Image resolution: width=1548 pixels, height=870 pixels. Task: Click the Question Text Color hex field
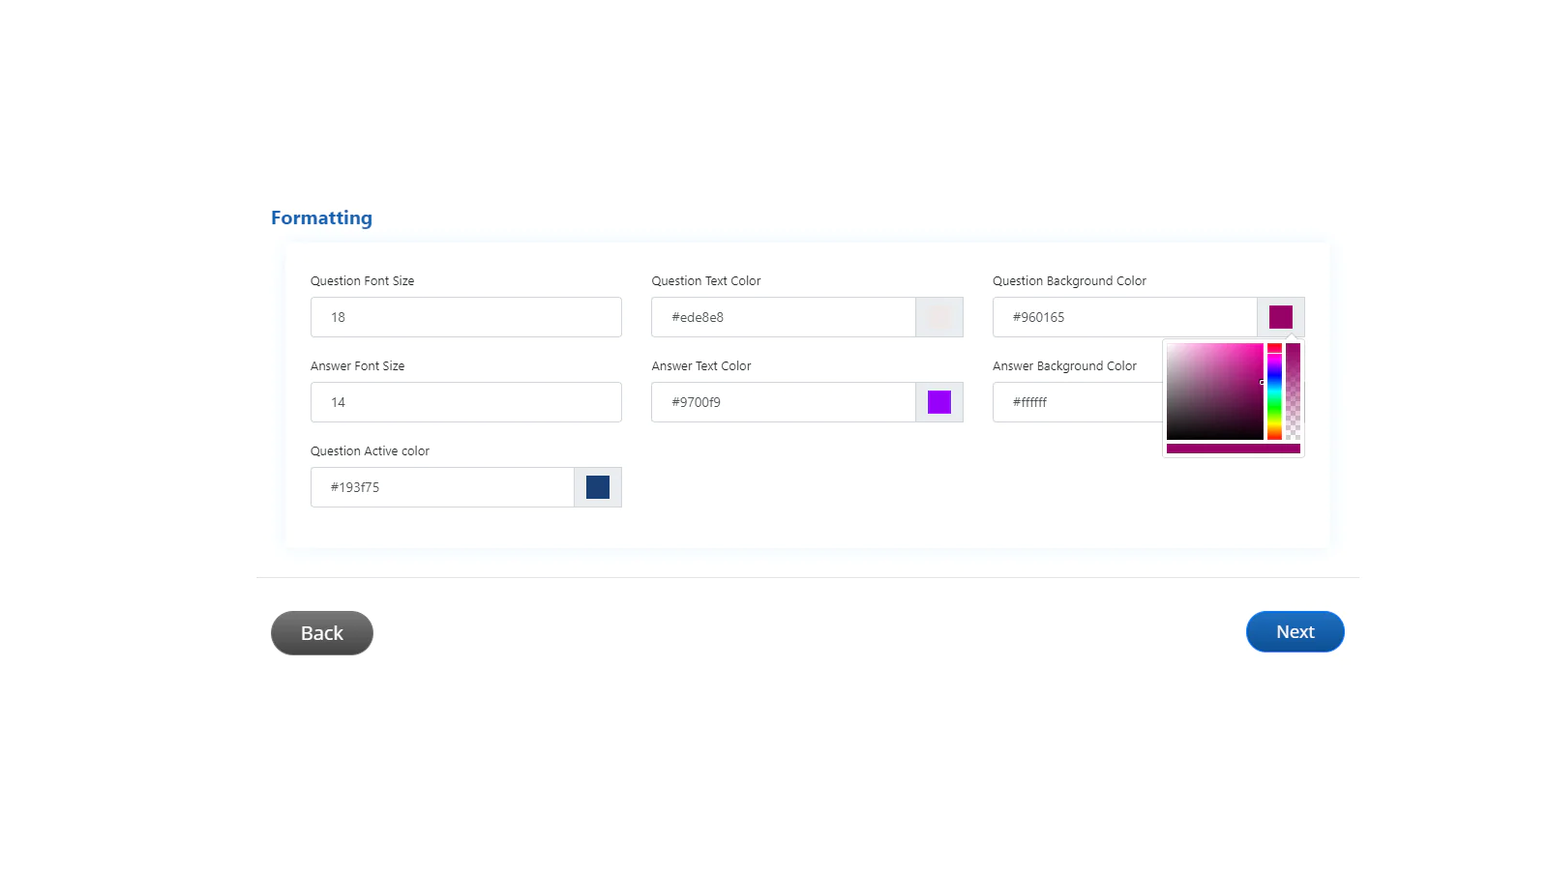tap(783, 317)
